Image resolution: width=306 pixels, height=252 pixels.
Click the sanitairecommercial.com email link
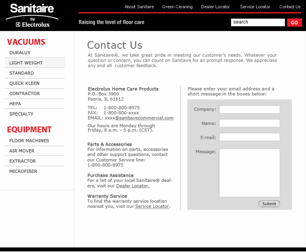(144, 118)
